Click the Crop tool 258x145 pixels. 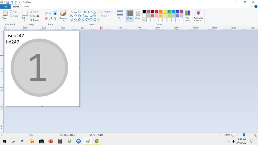(x=34, y=12)
